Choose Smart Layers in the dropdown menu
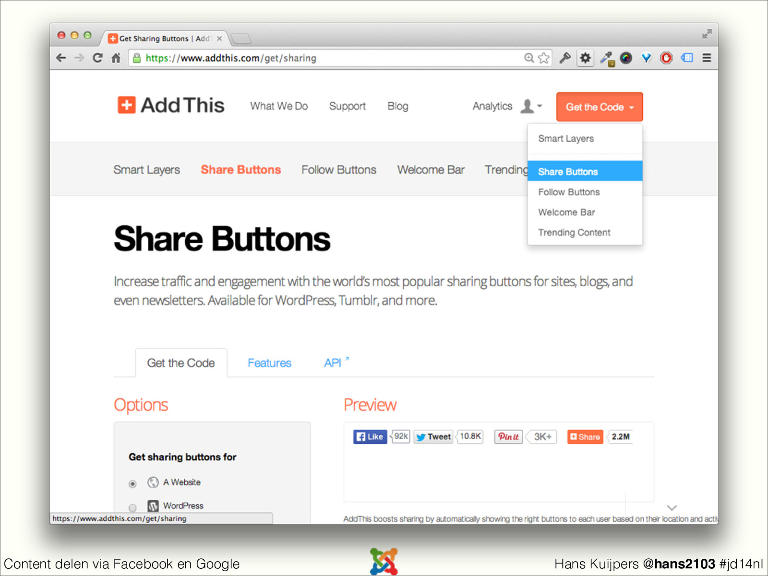This screenshot has width=768, height=576. 585,139
